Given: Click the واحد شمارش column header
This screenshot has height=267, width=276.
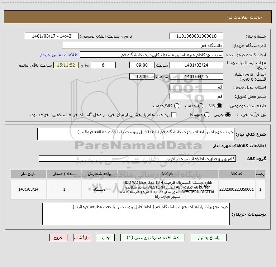Looking at the screenshot, I should click(x=99, y=174).
